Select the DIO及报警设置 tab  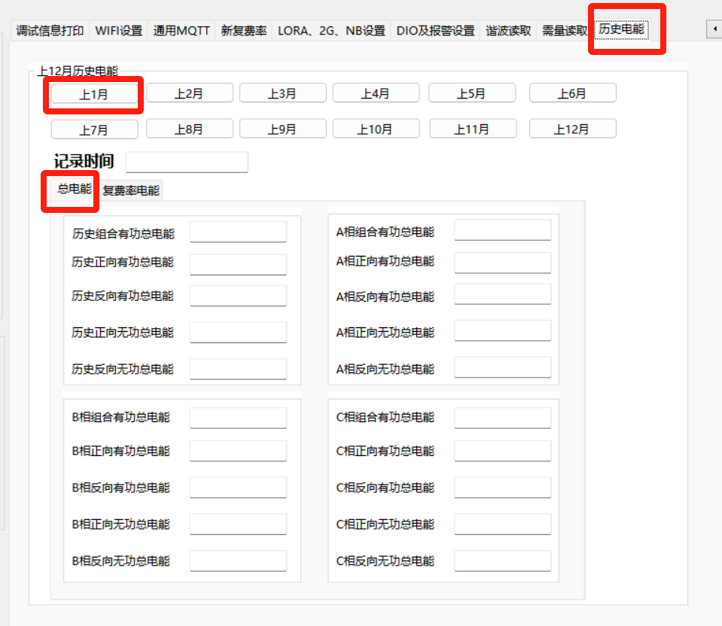(x=436, y=31)
